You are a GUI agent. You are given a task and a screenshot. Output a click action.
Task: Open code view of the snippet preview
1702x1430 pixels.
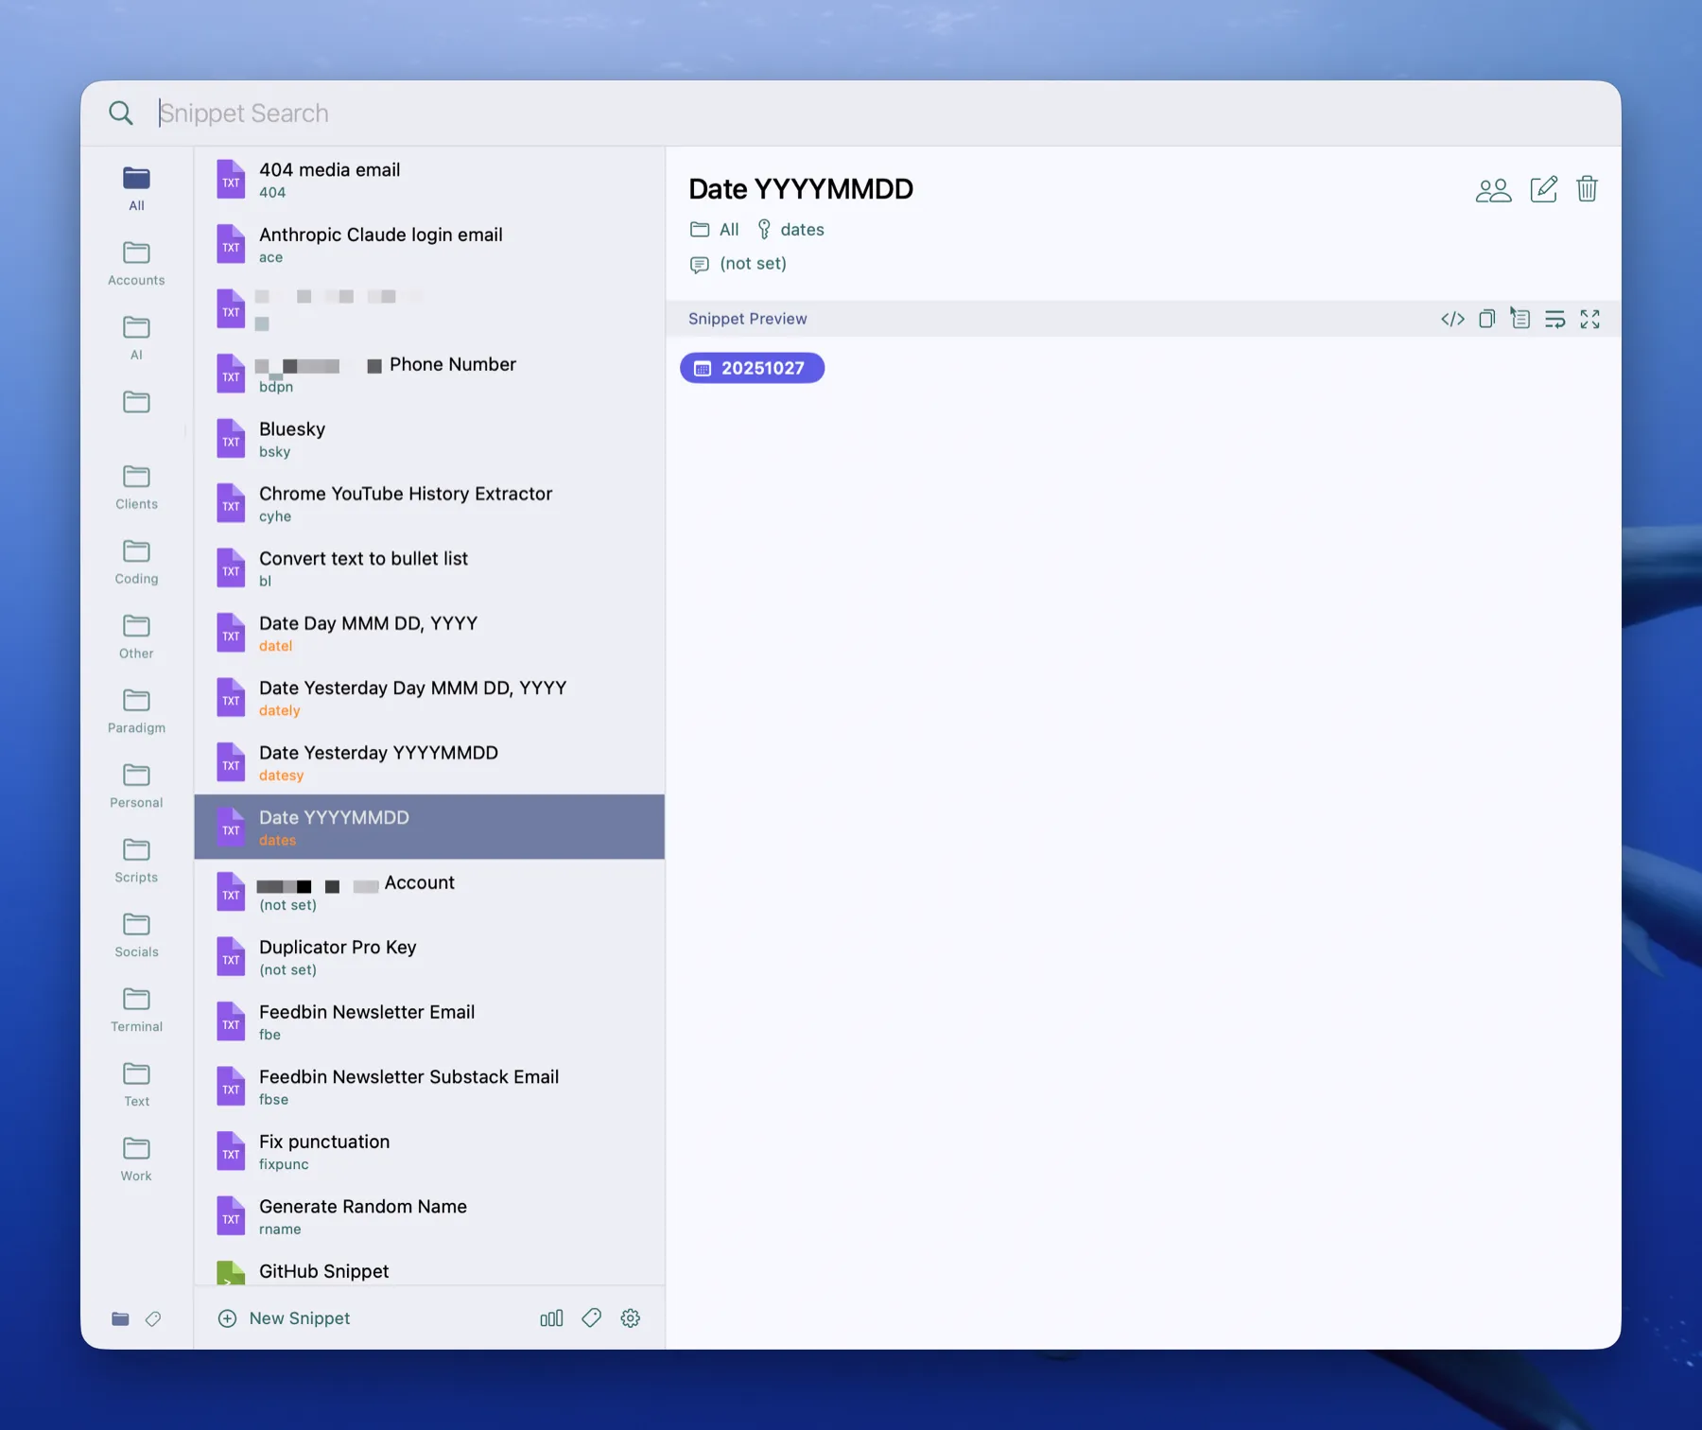coord(1452,319)
